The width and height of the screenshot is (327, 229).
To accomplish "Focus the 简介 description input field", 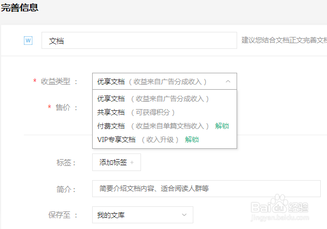I will [206, 189].
